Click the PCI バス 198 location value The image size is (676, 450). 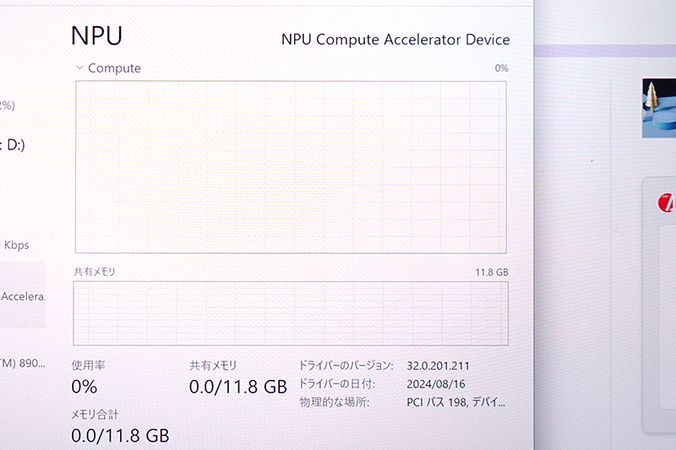pyautogui.click(x=455, y=402)
